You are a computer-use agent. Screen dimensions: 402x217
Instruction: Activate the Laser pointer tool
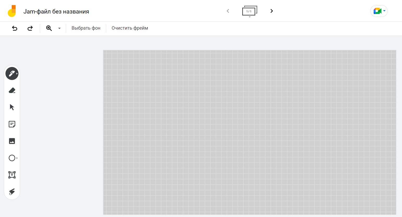pyautogui.click(x=12, y=192)
